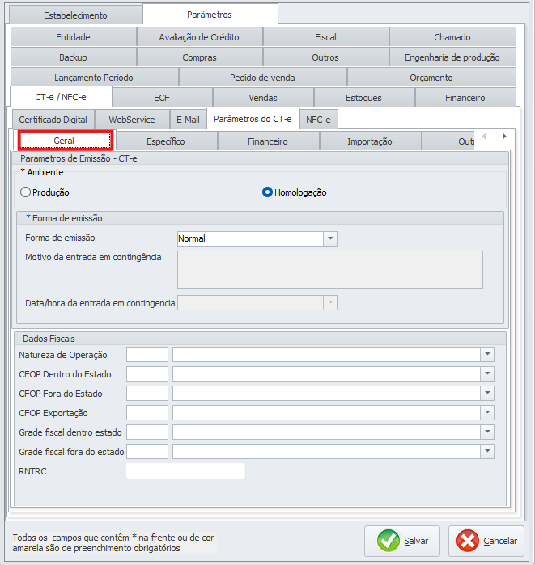Image resolution: width=535 pixels, height=565 pixels.
Task: Switch to the Avaliação de Crédito tab
Action: click(x=199, y=37)
